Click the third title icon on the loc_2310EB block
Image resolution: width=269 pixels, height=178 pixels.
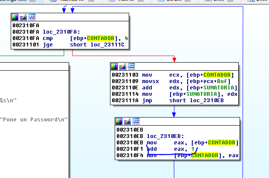click(x=136, y=121)
